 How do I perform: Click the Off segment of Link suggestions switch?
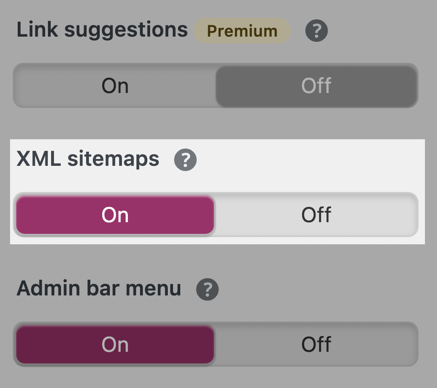click(x=316, y=85)
